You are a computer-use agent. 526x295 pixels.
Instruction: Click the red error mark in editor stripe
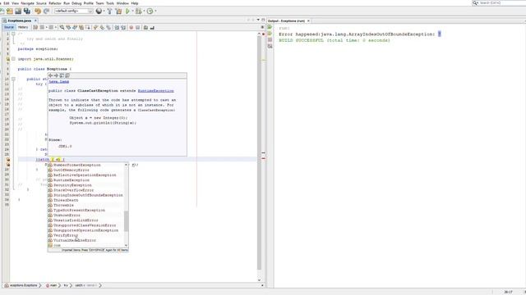click(263, 158)
